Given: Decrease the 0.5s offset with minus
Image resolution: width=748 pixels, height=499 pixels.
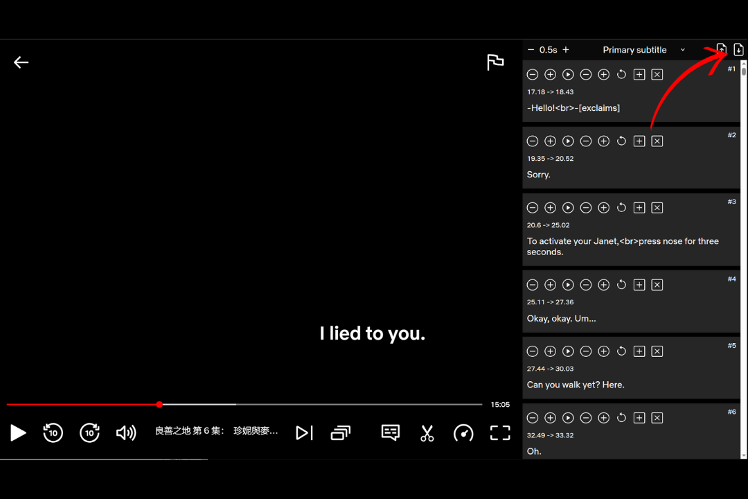Looking at the screenshot, I should [531, 50].
